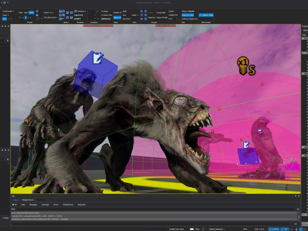This screenshot has height=231, width=308.
Task: Click the middle-left Groups icon
Action: pyautogui.click(x=141, y=15)
